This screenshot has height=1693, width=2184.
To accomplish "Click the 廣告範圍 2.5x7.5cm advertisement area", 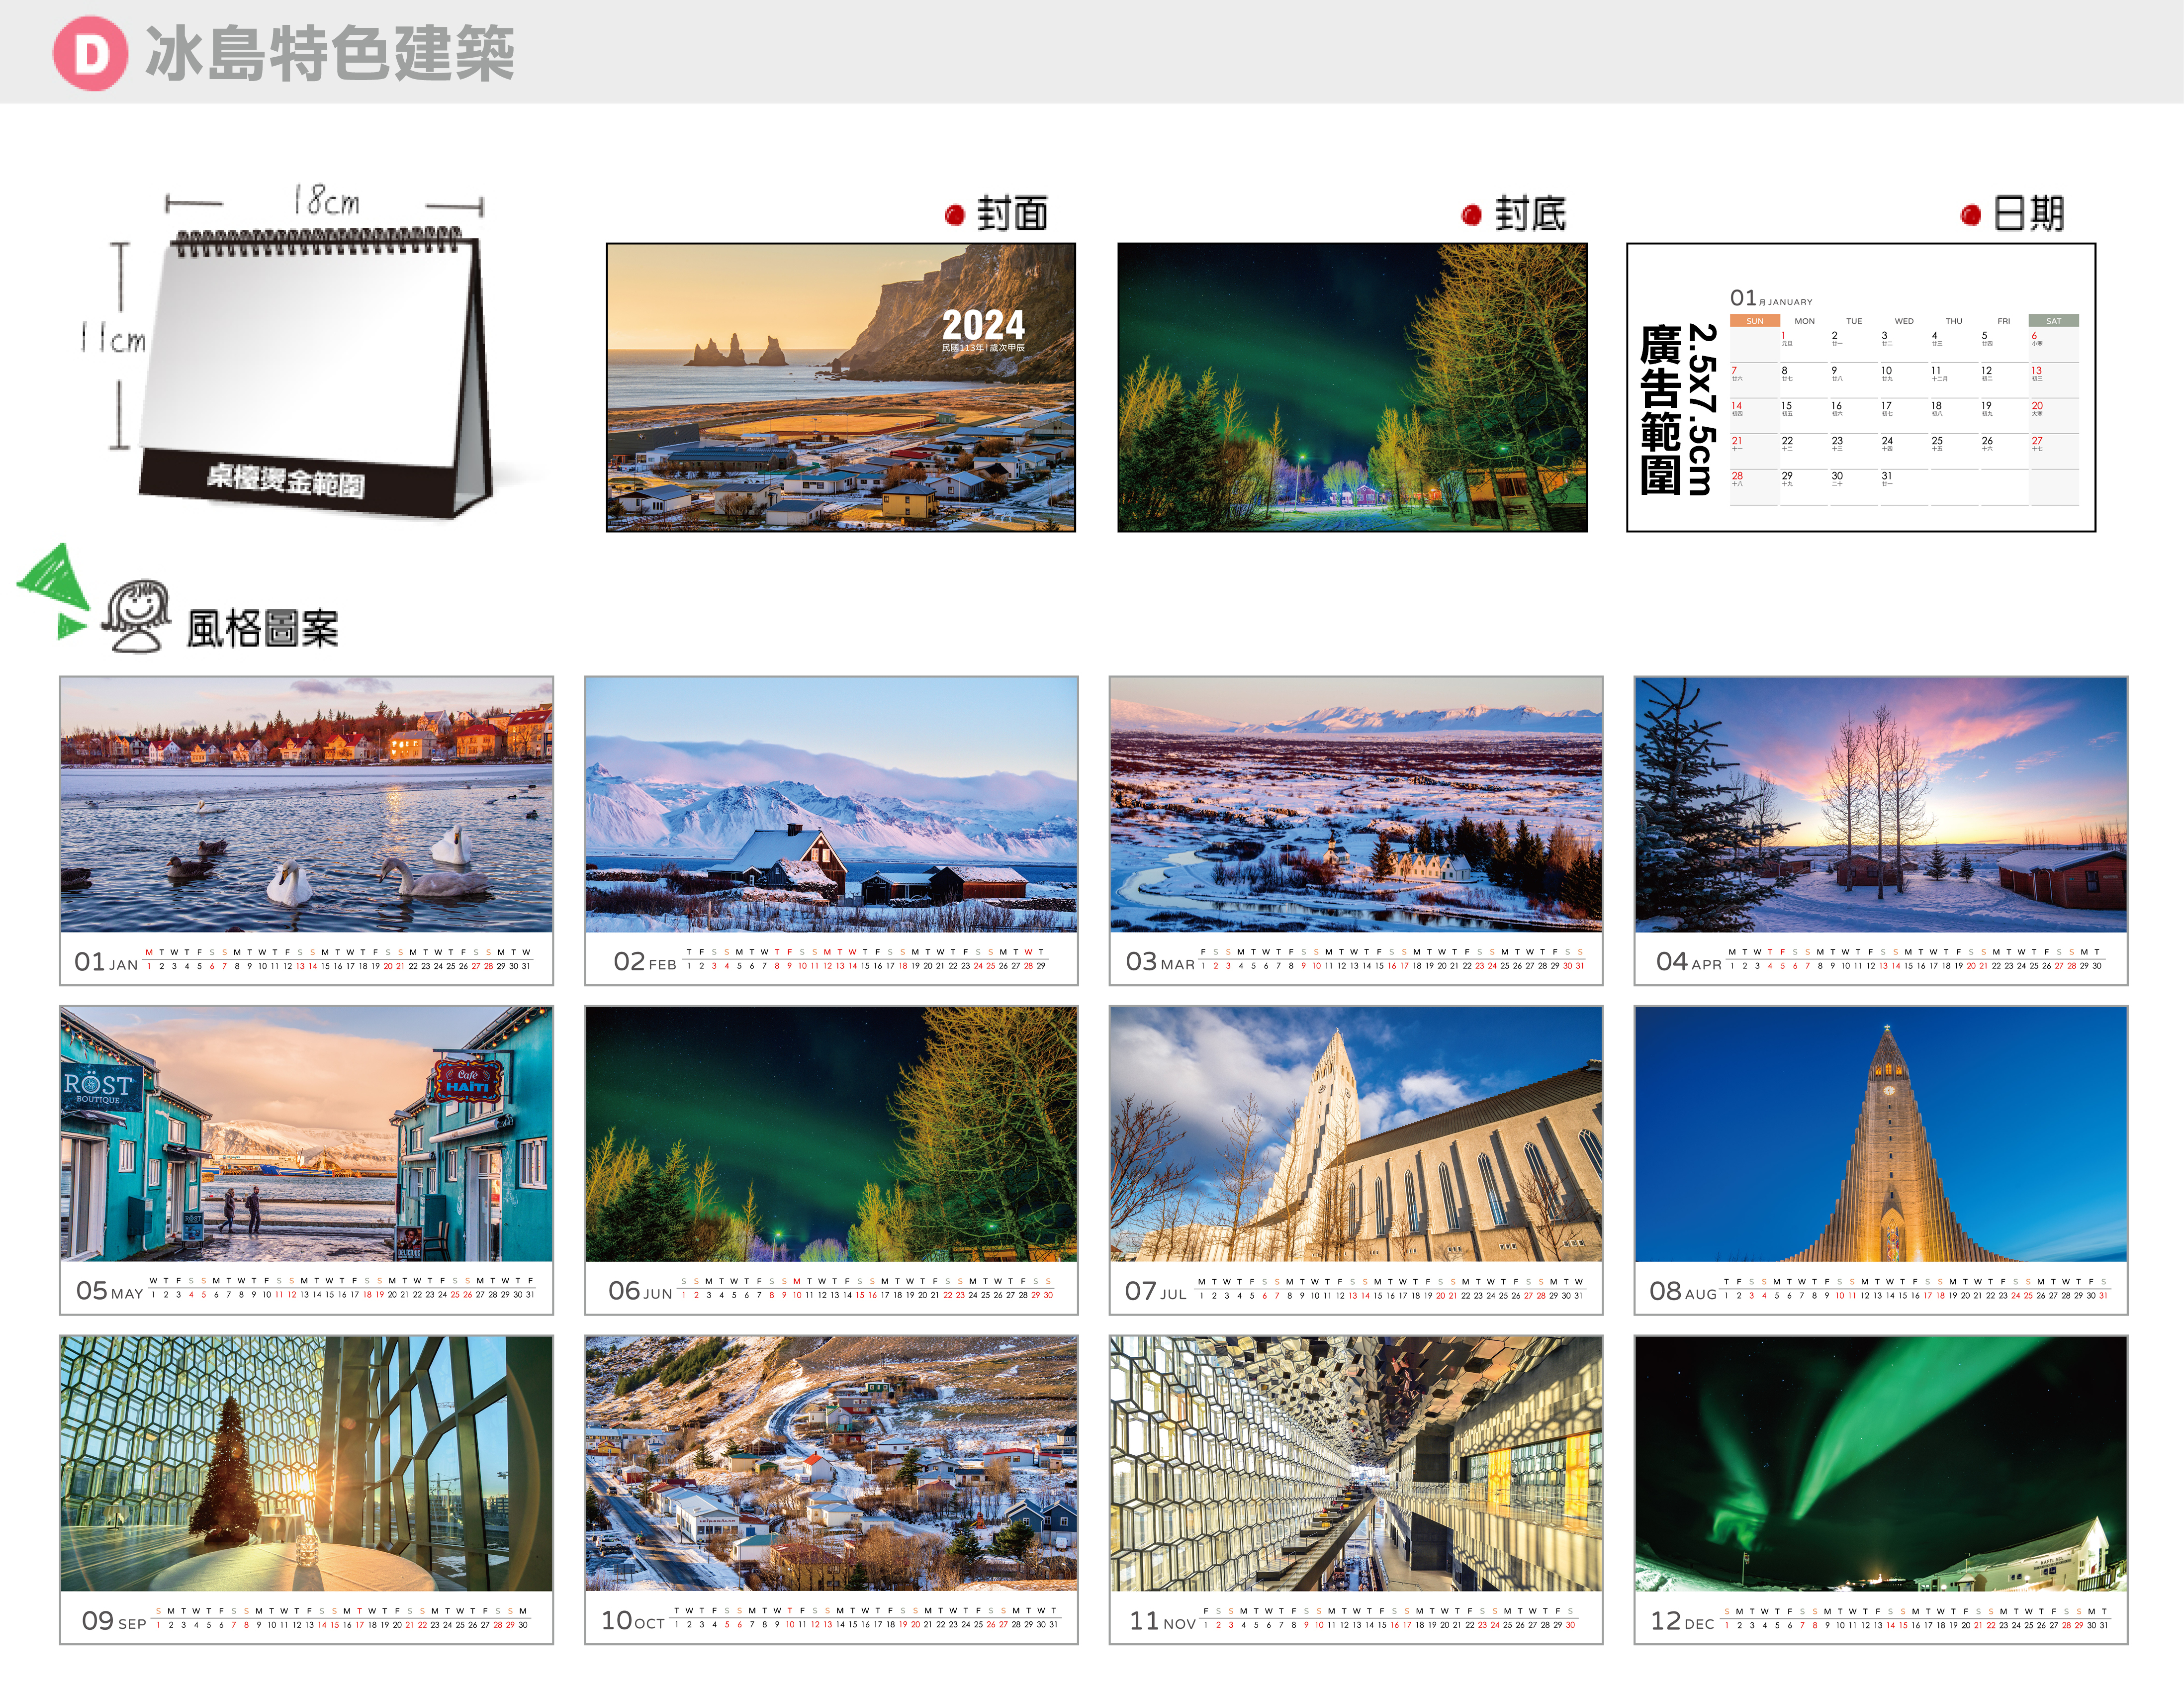I will tap(1678, 410).
